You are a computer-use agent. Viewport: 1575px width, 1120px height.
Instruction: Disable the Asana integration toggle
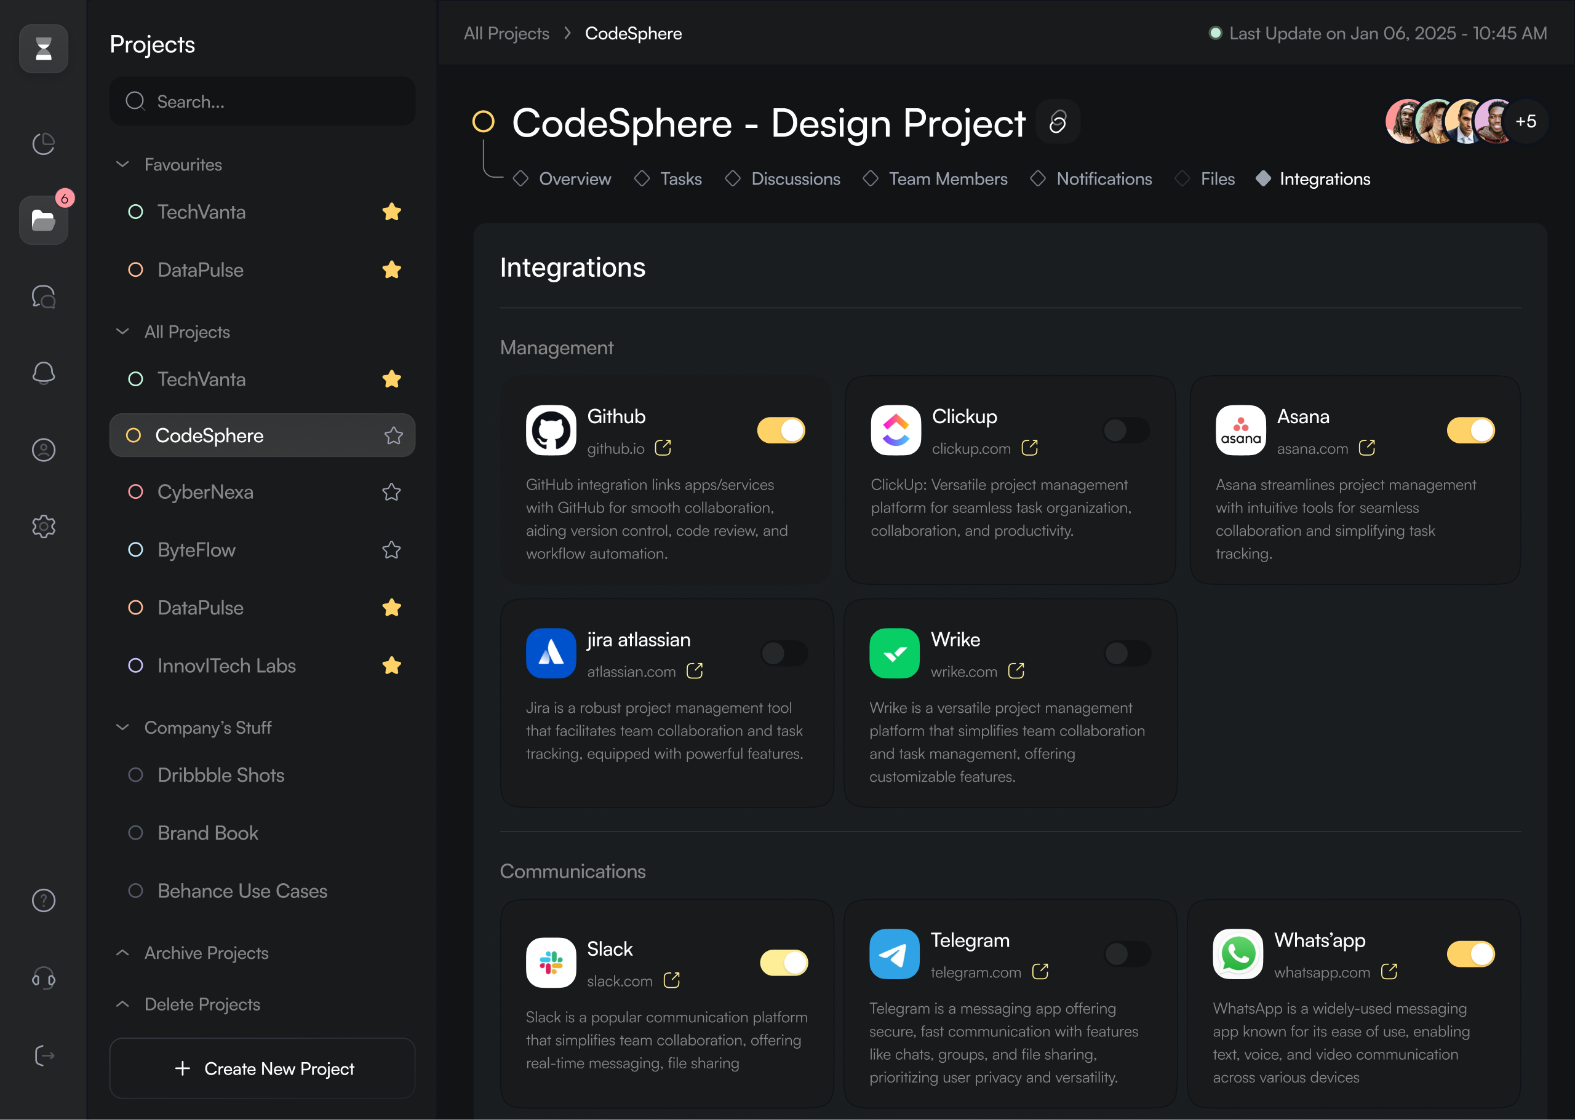(x=1471, y=431)
